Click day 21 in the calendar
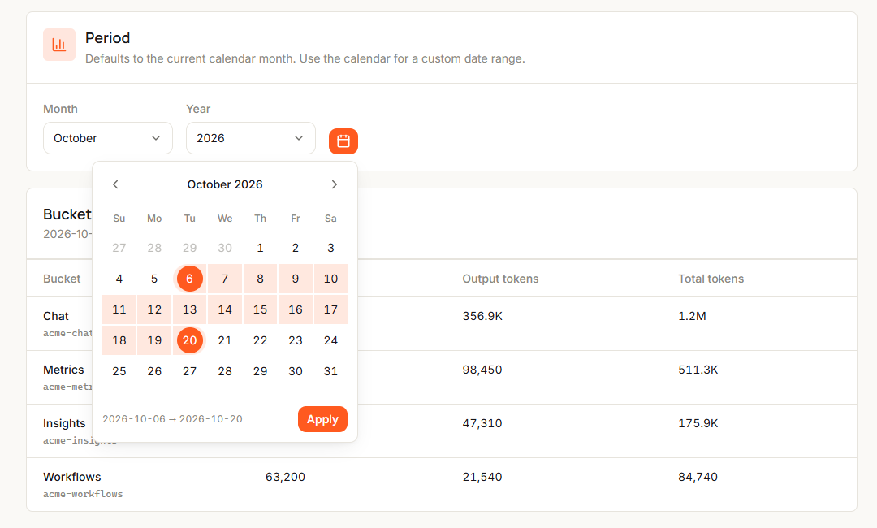Screen dimensions: 877x528 pyautogui.click(x=225, y=340)
